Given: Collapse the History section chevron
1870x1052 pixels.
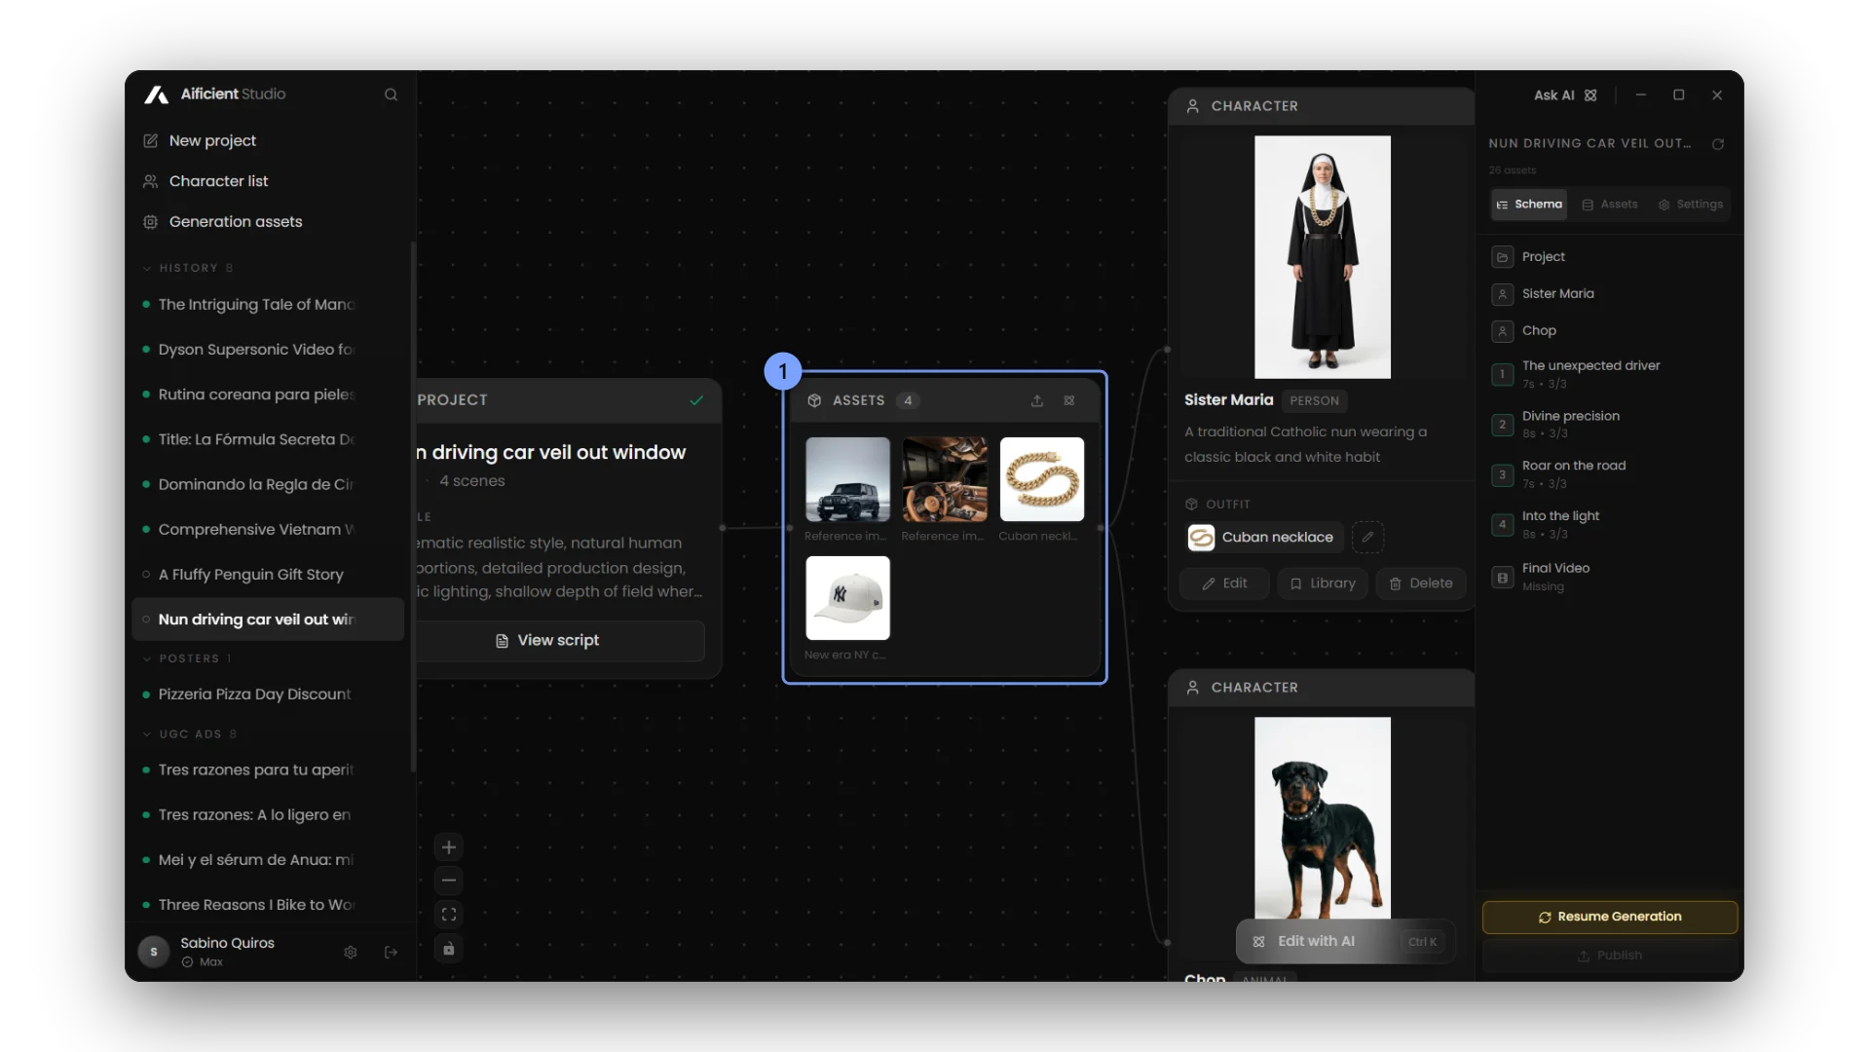Looking at the screenshot, I should click(x=147, y=268).
